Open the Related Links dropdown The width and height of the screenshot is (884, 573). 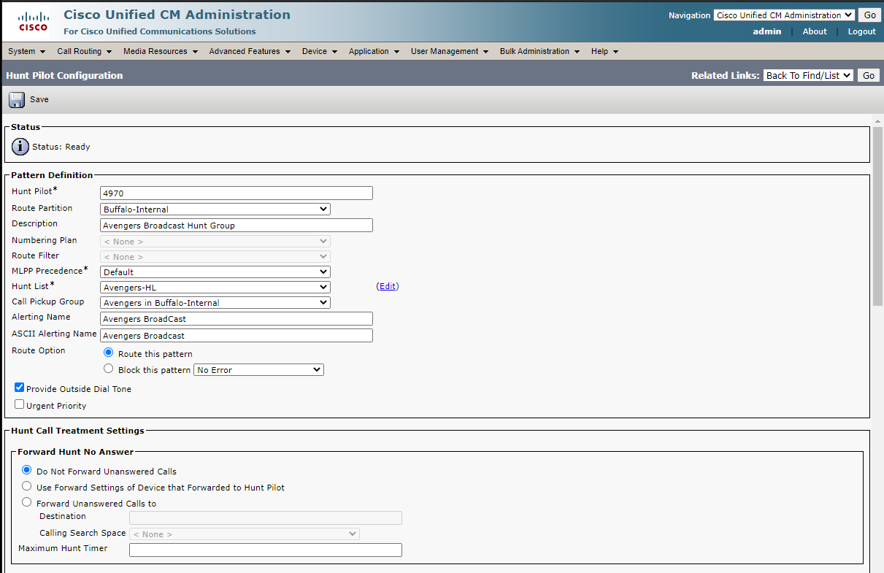(808, 75)
